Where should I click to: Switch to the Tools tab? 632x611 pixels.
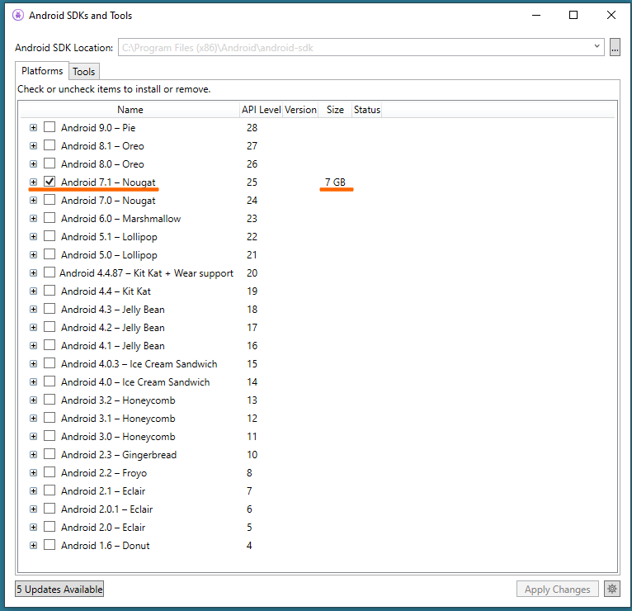tap(84, 72)
